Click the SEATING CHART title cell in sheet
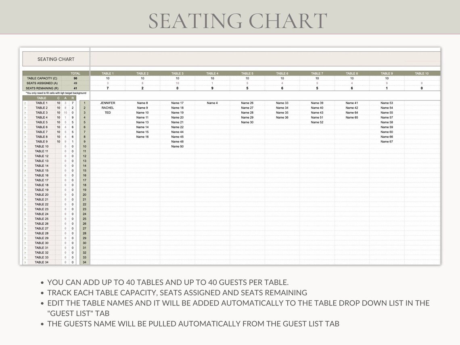Image resolution: width=460 pixels, height=345 pixels. tap(56, 59)
